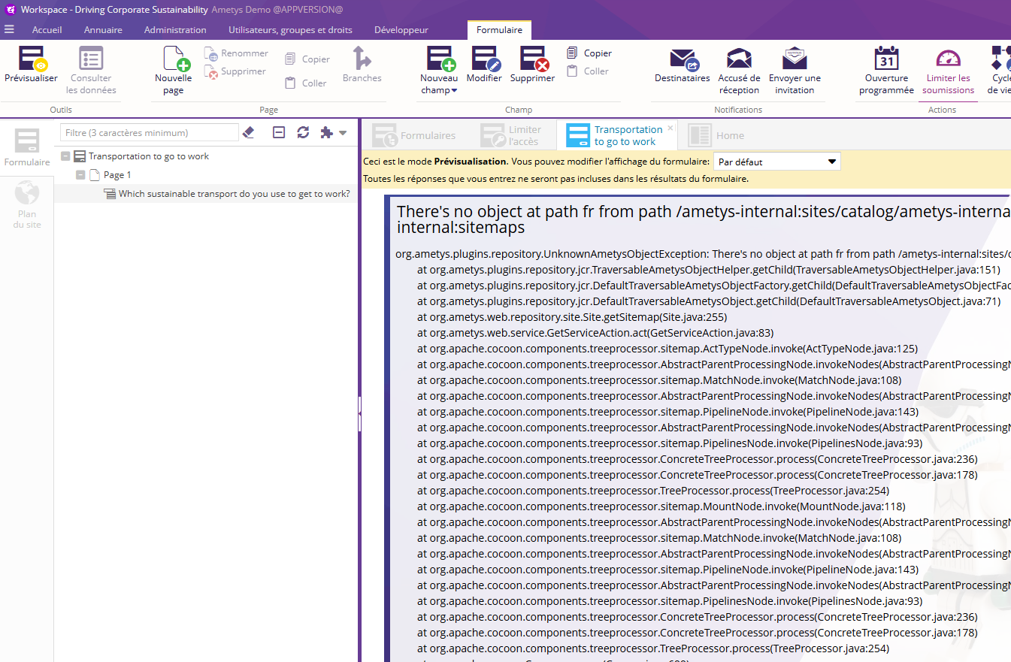Collapse the left panel using the splitter handle
Image resolution: width=1011 pixels, height=662 pixels.
[x=360, y=413]
